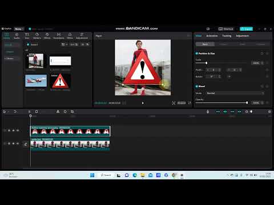The image size is (274, 205).
Task: Click the Import button in the media panel
Action: tap(33, 44)
